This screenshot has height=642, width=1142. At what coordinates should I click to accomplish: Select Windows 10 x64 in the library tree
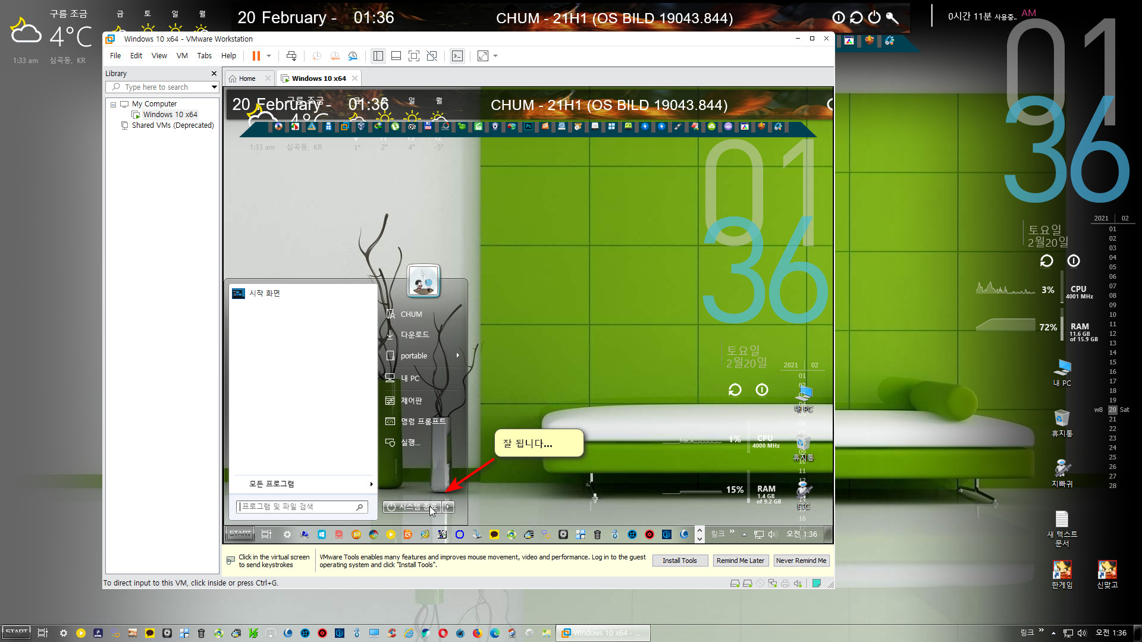[170, 115]
